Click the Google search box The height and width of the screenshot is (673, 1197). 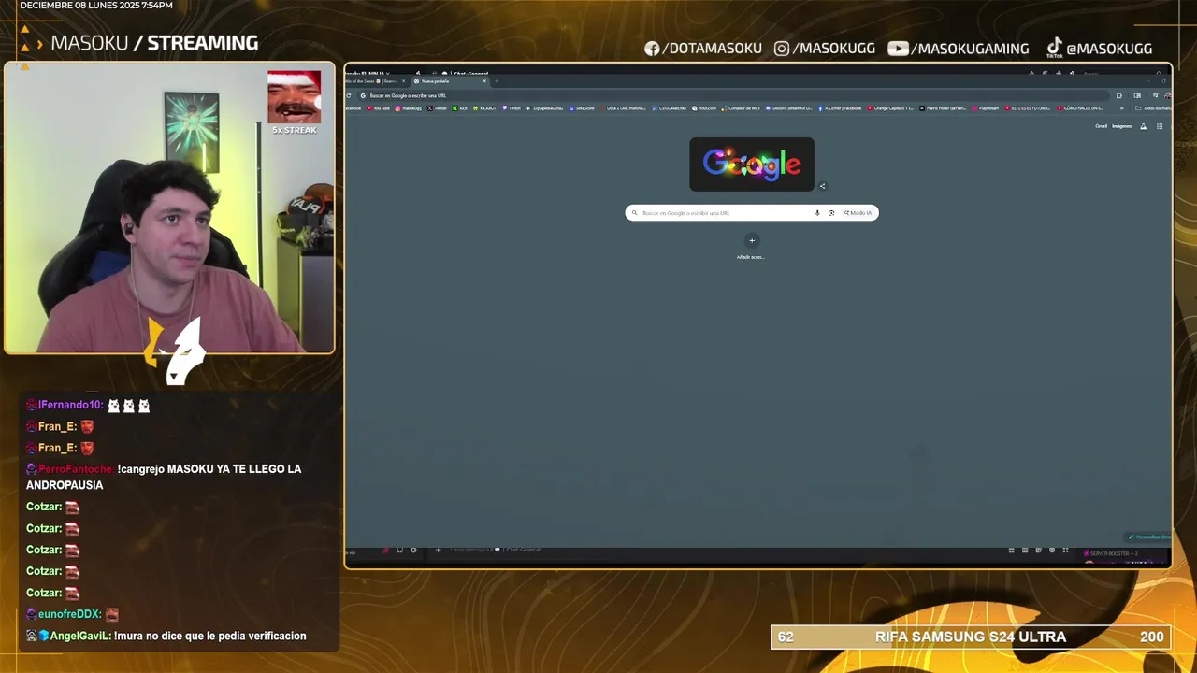pyautogui.click(x=752, y=213)
